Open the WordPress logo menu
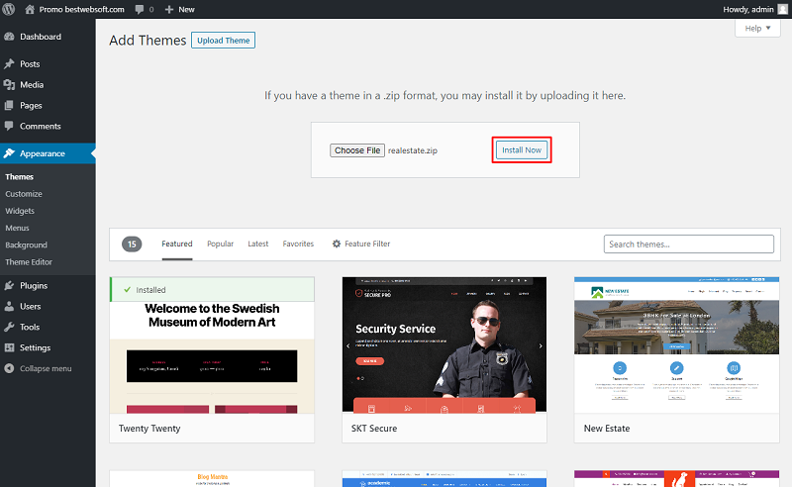792x487 pixels. [9, 9]
